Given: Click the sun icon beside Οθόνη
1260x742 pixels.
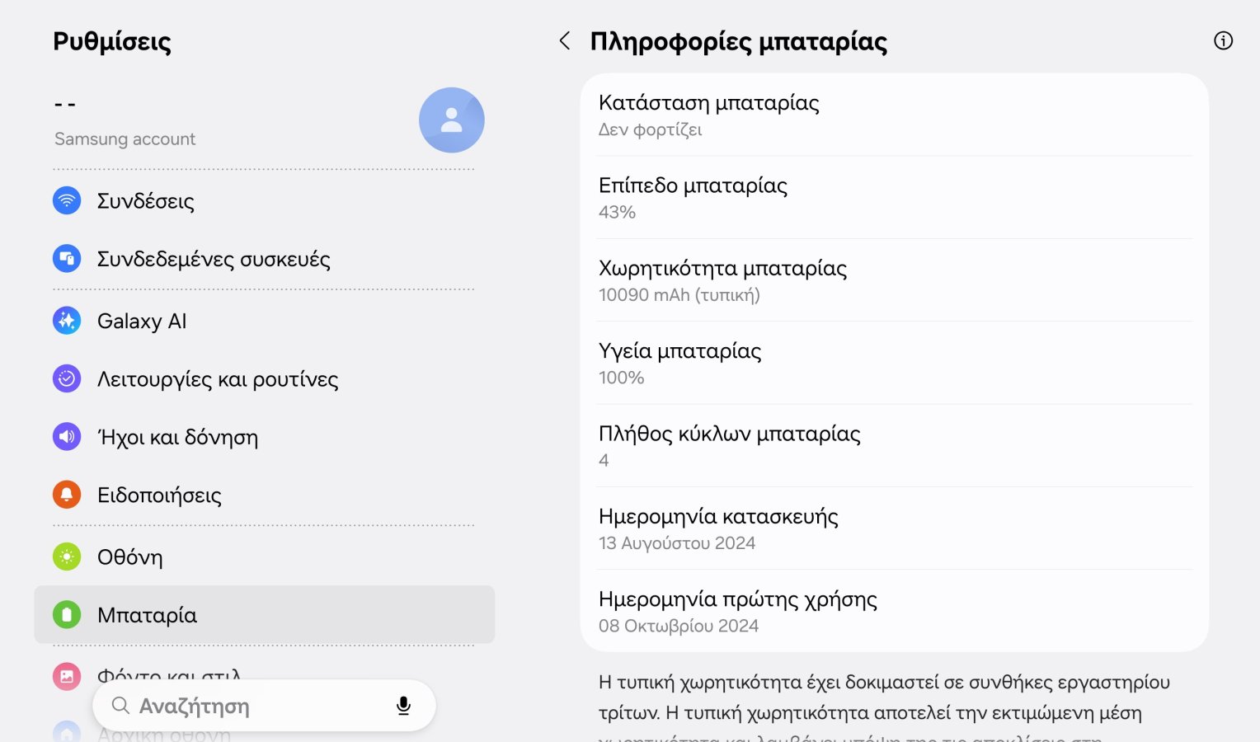Looking at the screenshot, I should [67, 556].
